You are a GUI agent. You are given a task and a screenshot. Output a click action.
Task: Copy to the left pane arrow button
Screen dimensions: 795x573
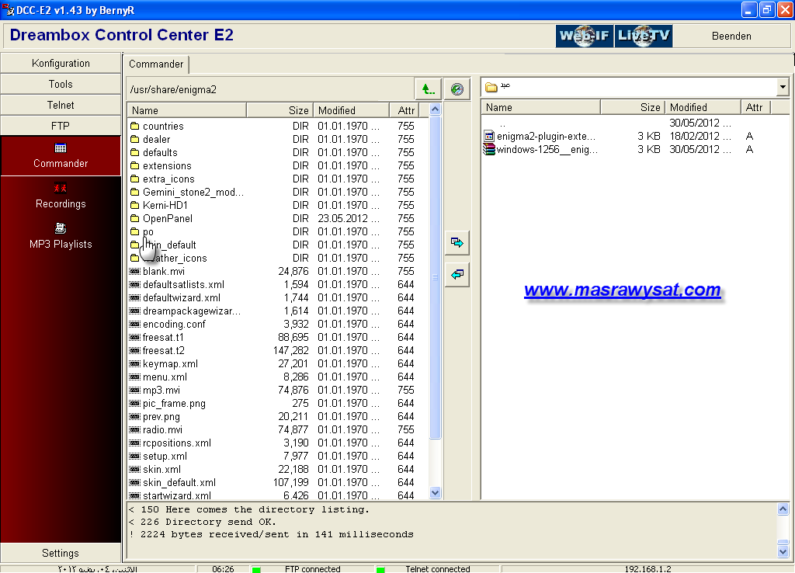[x=457, y=274]
